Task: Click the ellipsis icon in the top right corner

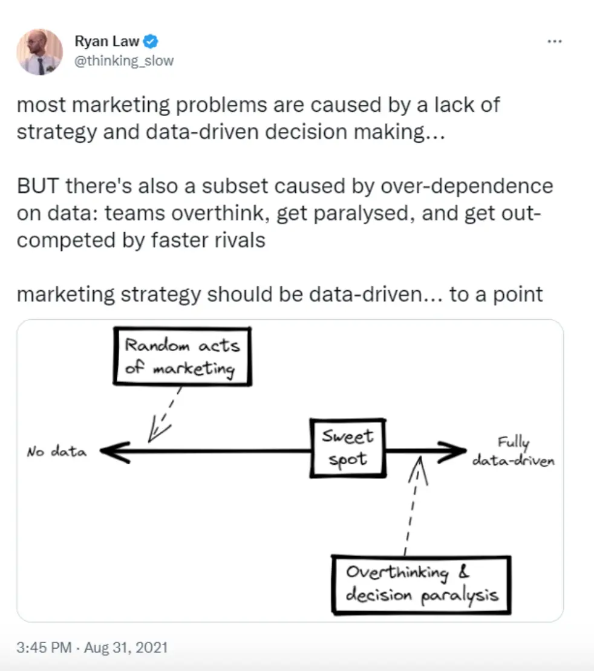Action: click(555, 41)
